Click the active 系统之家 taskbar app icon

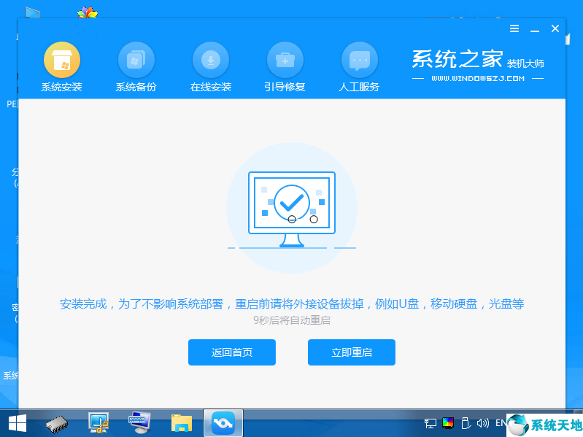coord(223,423)
